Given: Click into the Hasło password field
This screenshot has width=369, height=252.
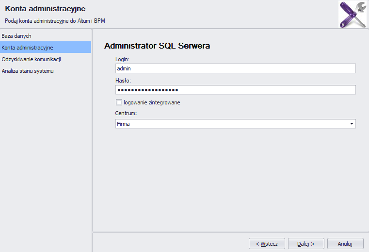Looking at the screenshot, I should (x=235, y=90).
